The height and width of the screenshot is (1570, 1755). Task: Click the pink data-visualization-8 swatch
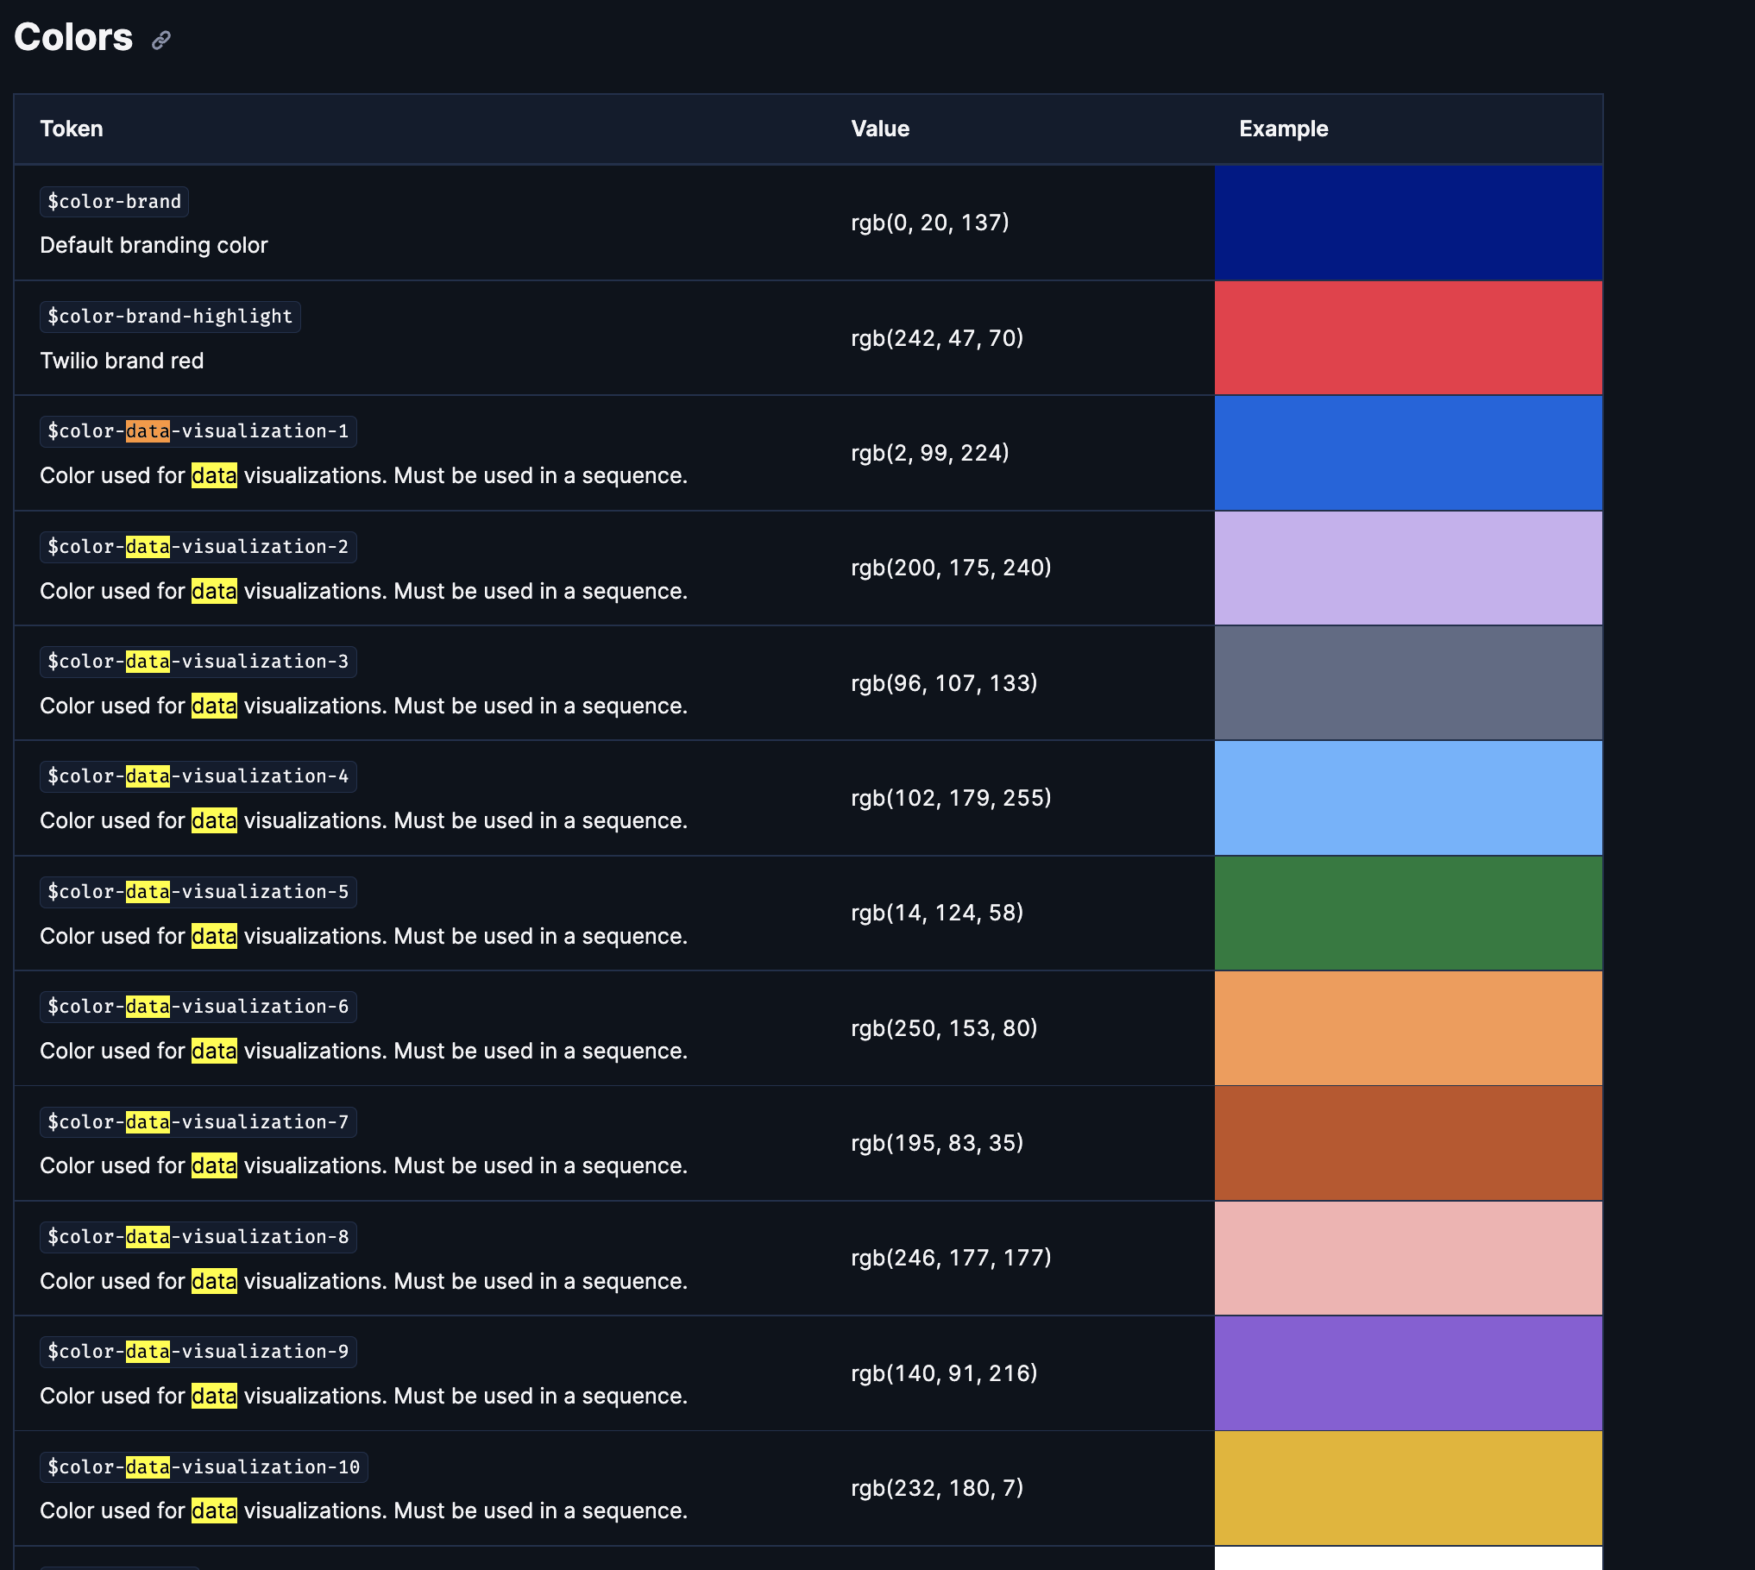tap(1408, 1258)
